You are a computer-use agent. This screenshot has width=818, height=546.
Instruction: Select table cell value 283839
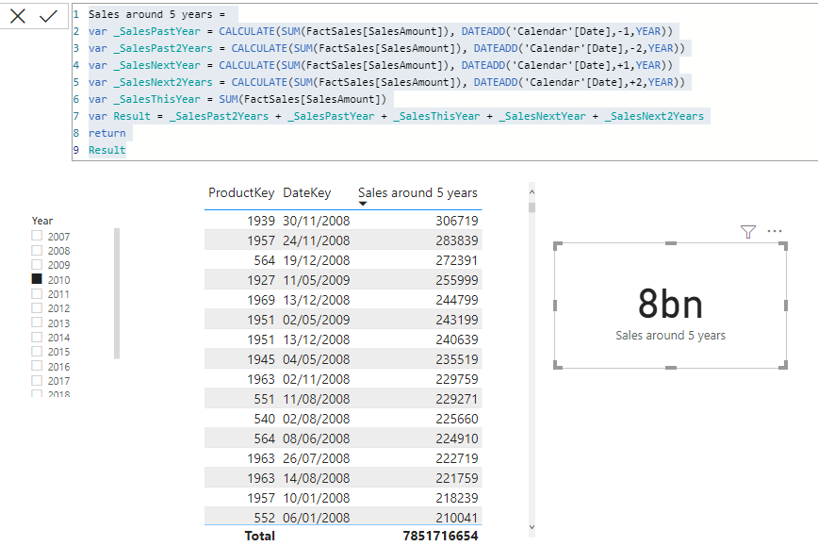(x=457, y=240)
